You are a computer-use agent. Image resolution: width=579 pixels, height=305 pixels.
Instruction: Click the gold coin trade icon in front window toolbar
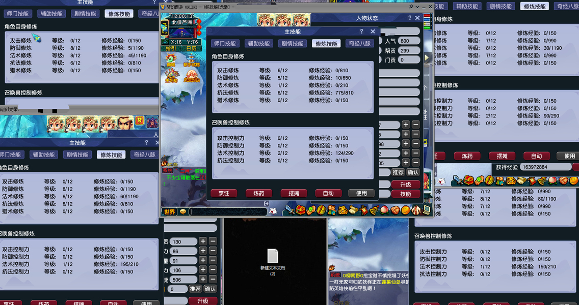coord(321,210)
